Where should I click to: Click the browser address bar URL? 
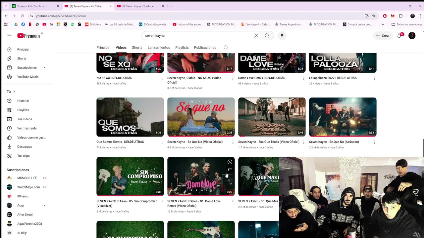[x=61, y=16]
